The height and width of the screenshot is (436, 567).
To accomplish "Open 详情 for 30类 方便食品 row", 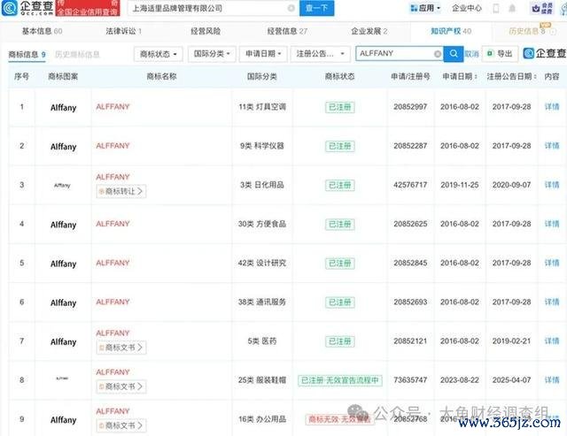I will tap(552, 224).
